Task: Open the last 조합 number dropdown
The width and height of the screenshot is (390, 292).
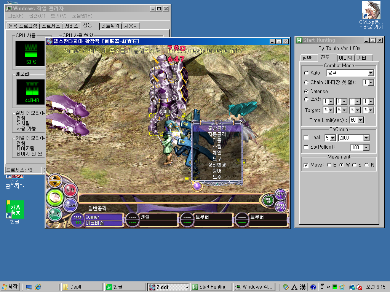Action: pyautogui.click(x=371, y=102)
